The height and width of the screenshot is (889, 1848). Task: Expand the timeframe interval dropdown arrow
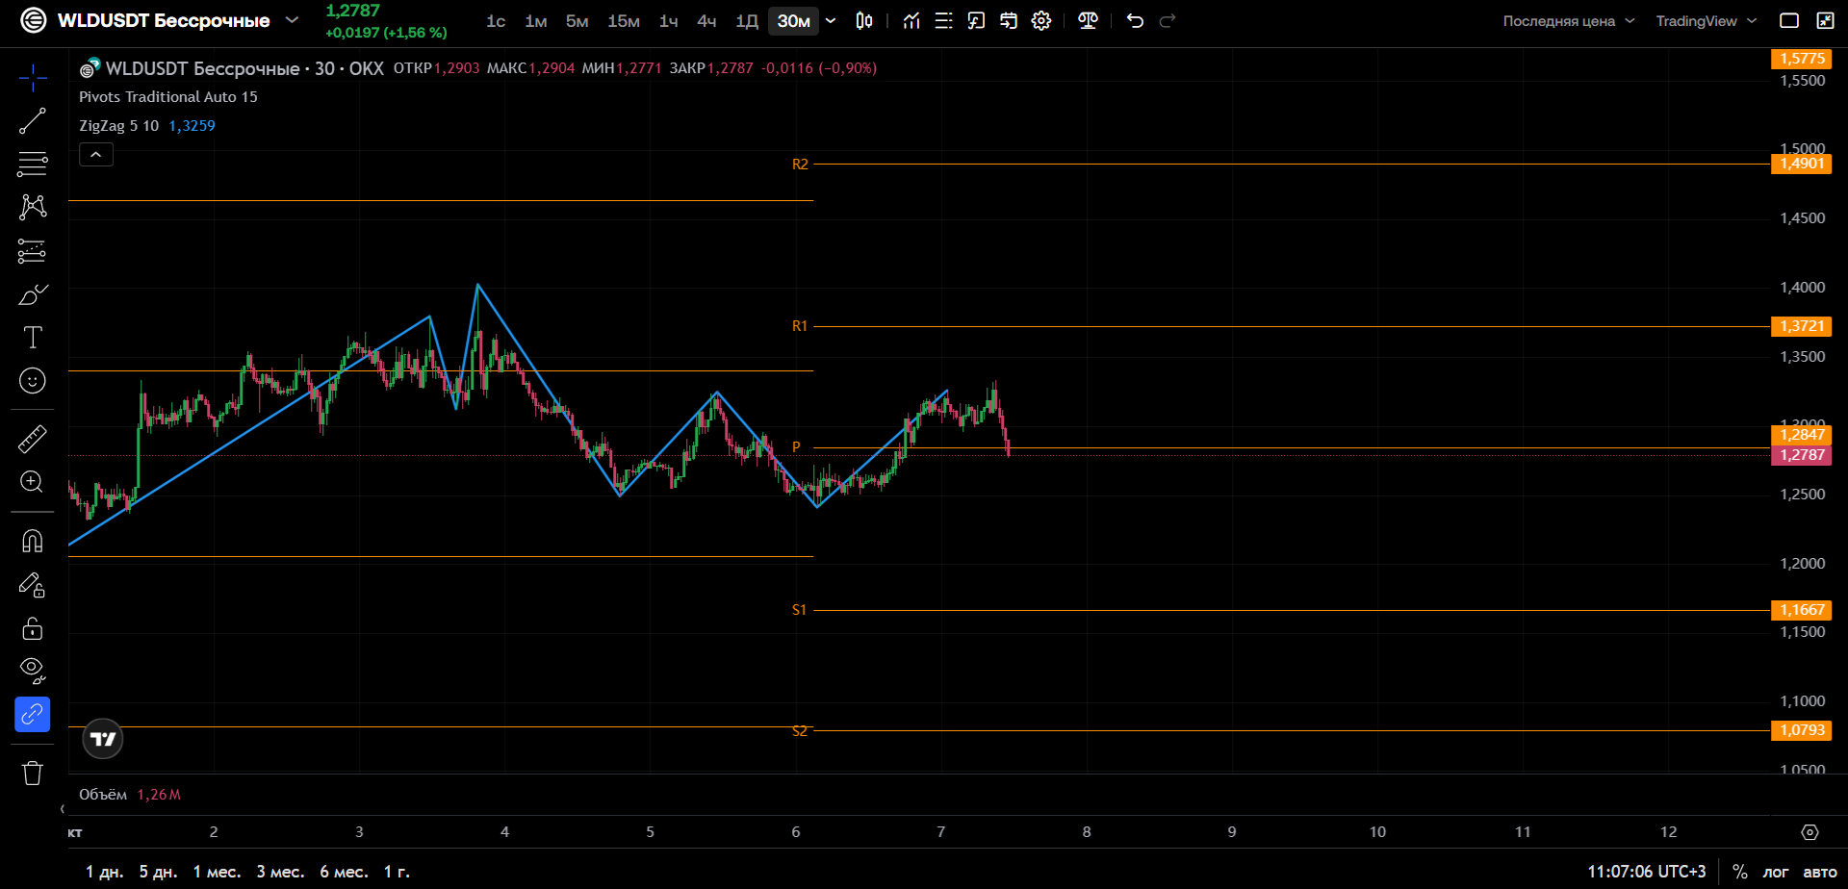[831, 21]
